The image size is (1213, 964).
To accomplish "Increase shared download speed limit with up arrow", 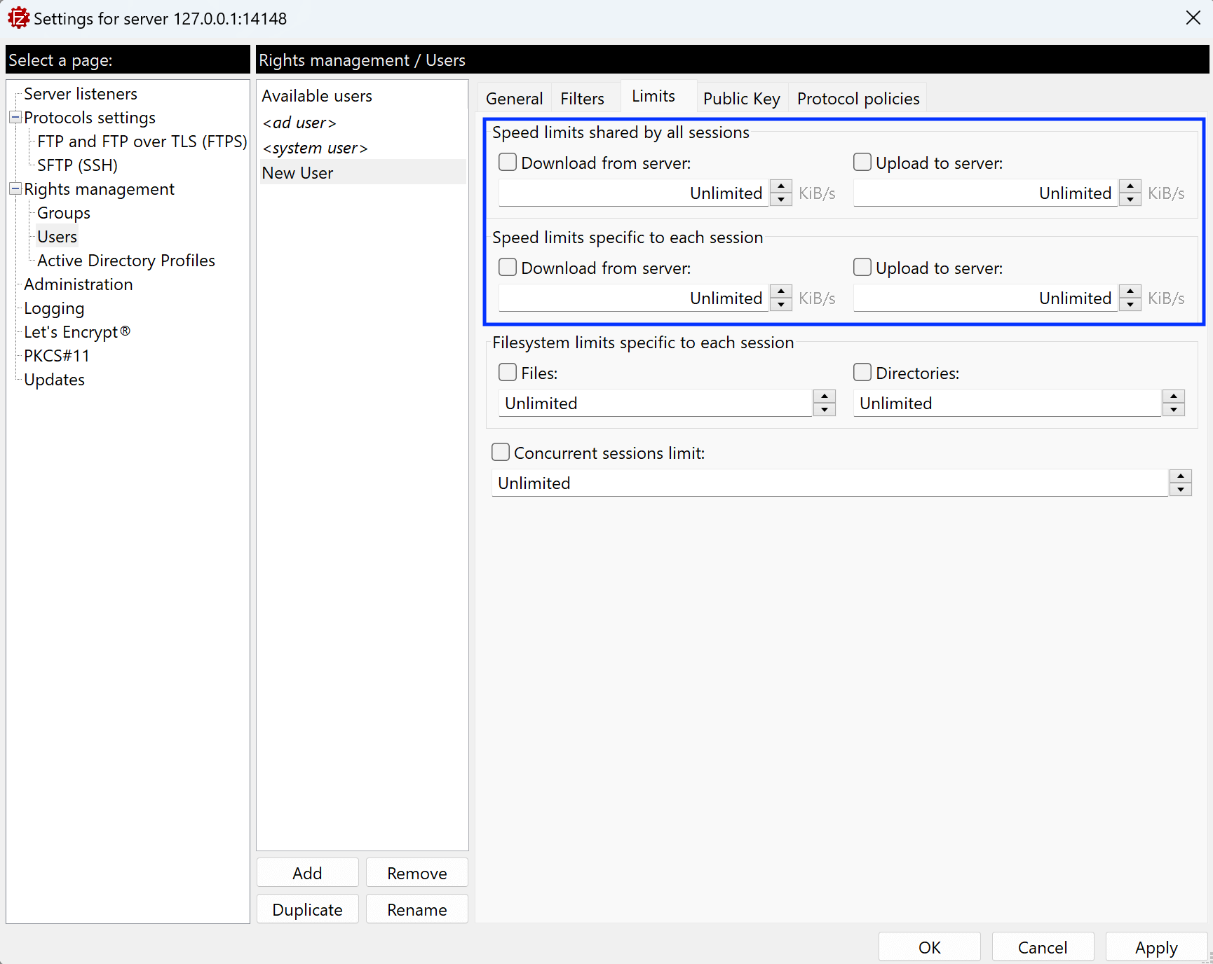I will pyautogui.click(x=780, y=186).
